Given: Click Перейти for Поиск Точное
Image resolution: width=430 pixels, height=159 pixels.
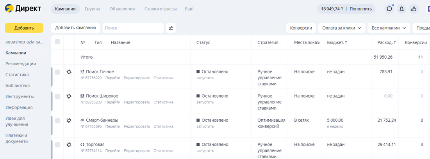Looking at the screenshot, I should point(113,78).
